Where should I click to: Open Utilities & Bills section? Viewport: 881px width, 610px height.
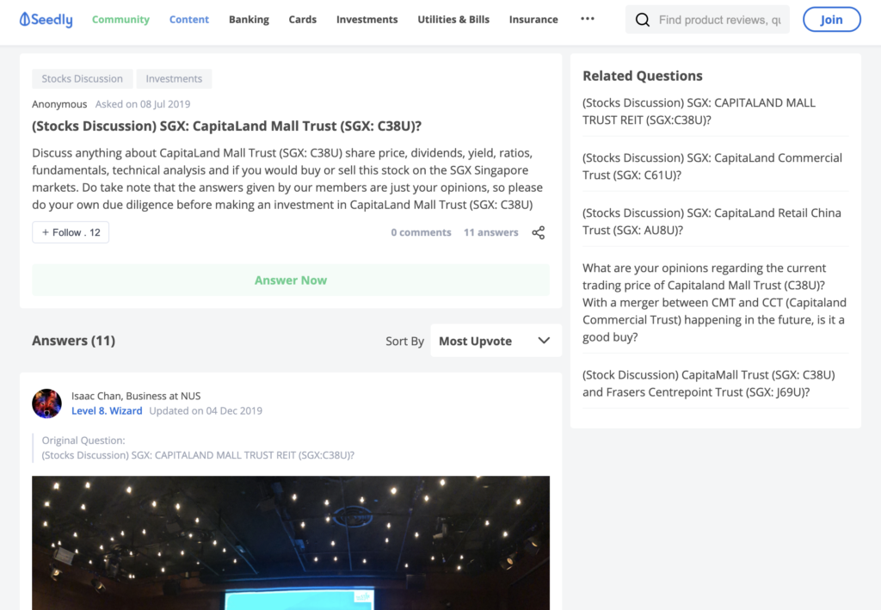pos(453,20)
